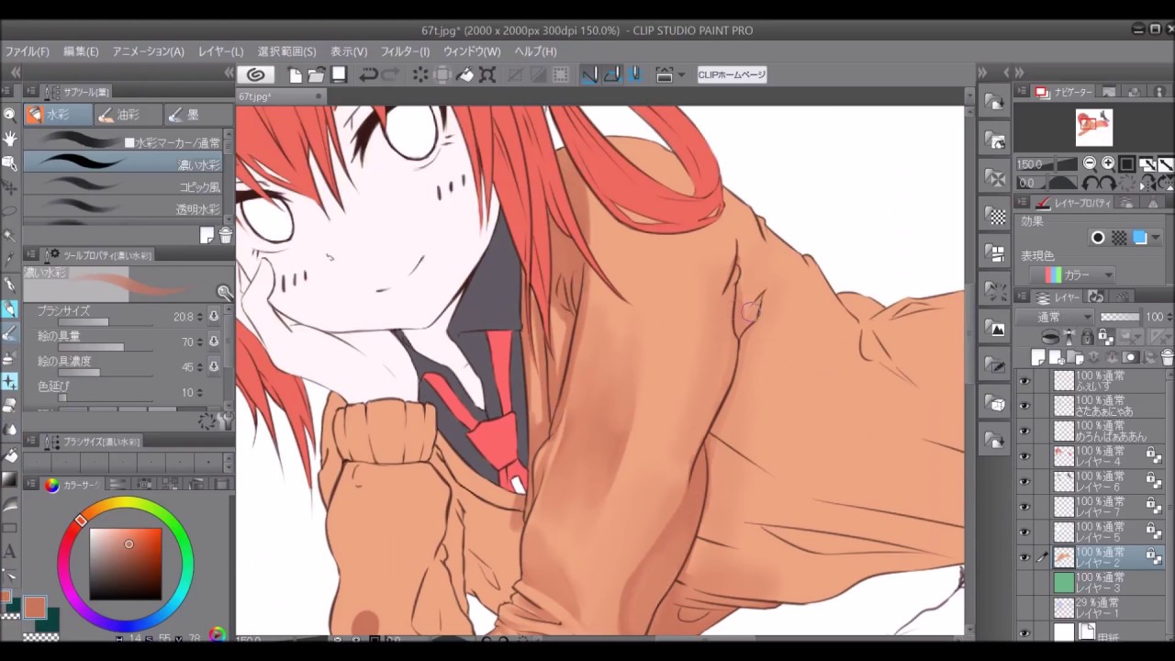Viewport: 1175px width, 661px height.
Task: Toggle visibility of the レイヤー 4 layer
Action: (1024, 456)
